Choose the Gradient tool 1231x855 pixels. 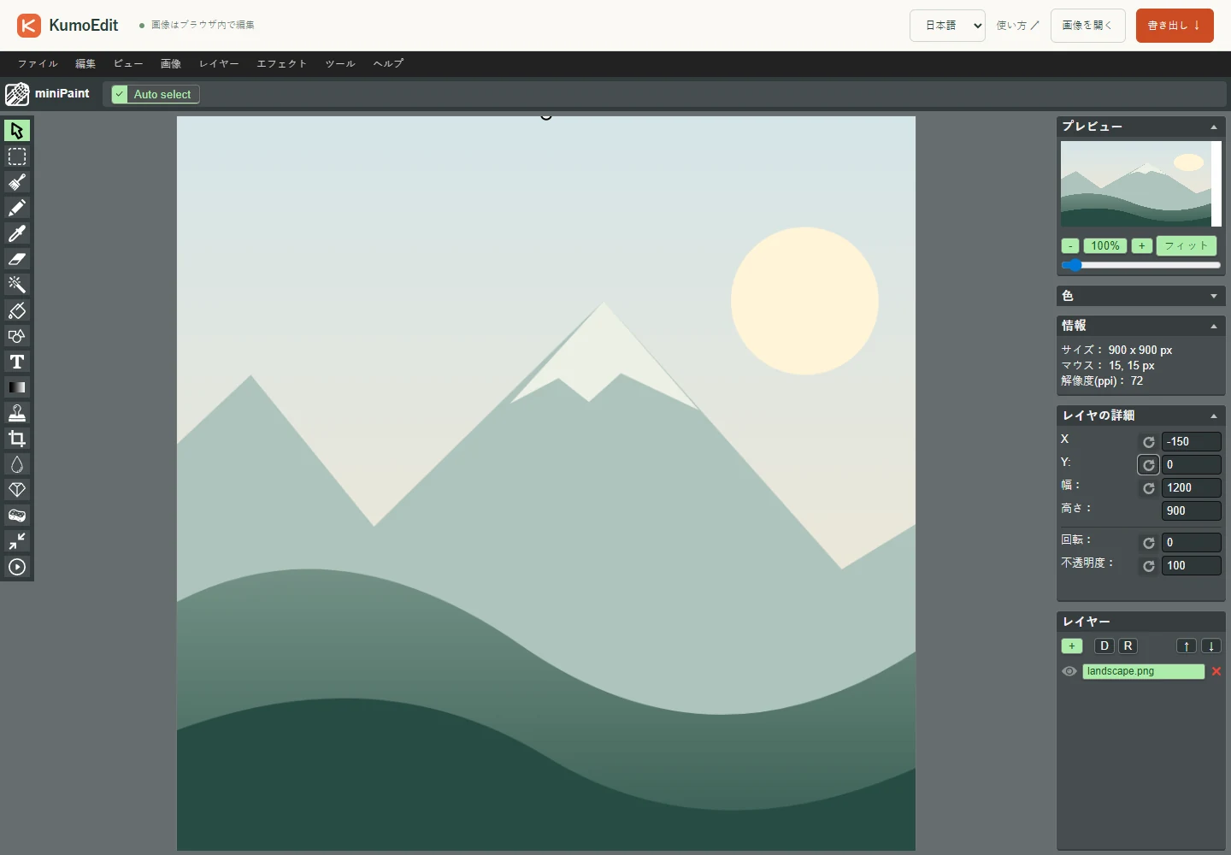coord(17,387)
